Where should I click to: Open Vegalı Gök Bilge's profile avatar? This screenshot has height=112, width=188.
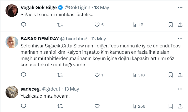click(12, 11)
